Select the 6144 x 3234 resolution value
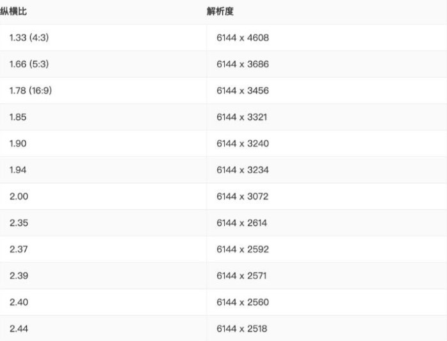The image size is (447, 341). tap(243, 170)
